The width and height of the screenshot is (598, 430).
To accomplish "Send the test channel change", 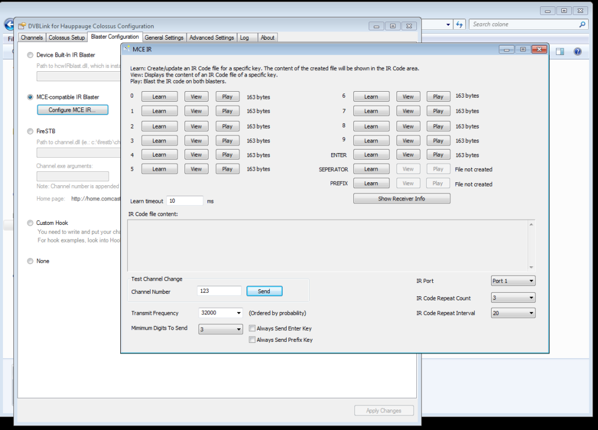I will tap(265, 291).
